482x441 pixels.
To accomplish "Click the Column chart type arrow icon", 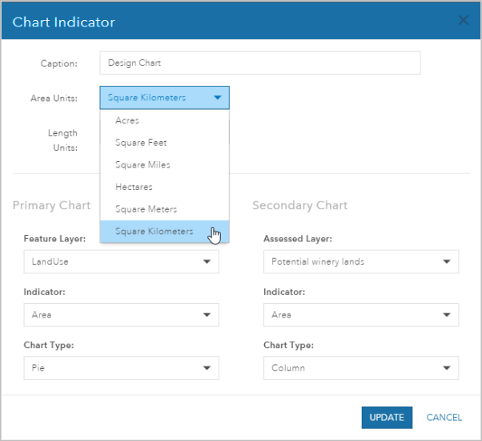I will click(446, 368).
